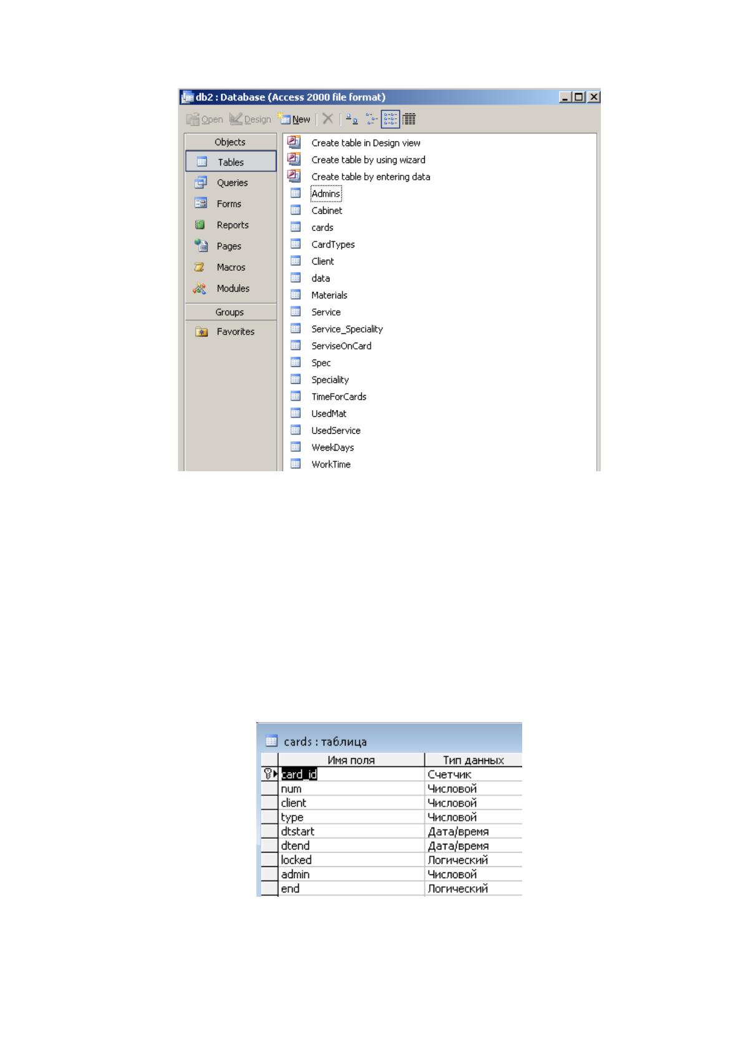
Task: Click the Design toolbar button
Action: coord(250,119)
